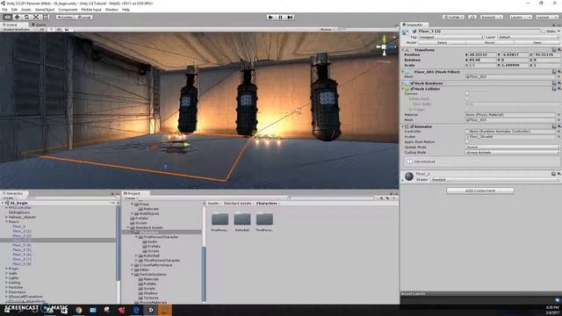Open the File menu
This screenshot has height=316, width=562.
[x=4, y=10]
